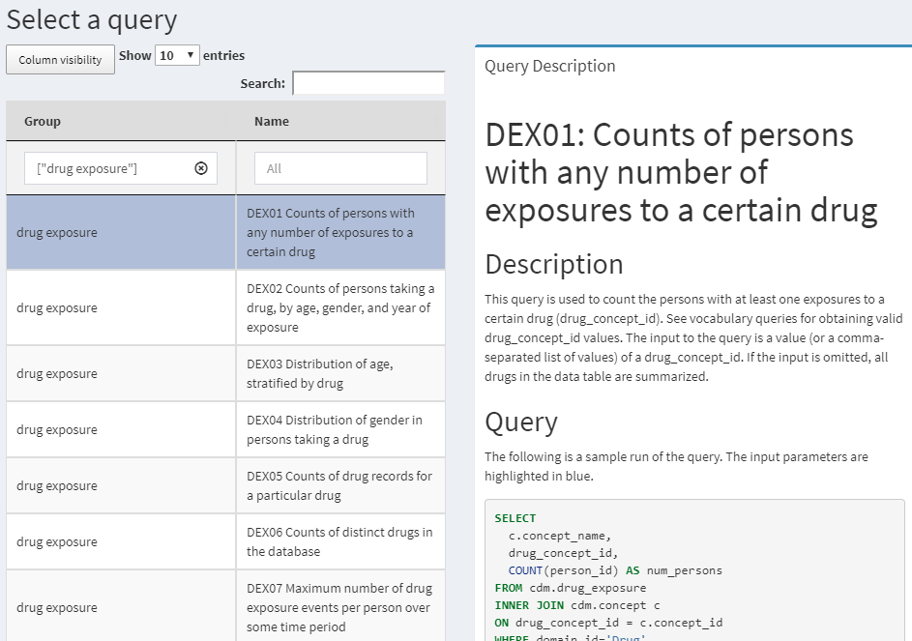Click the Group cell in the DEX03 row
The height and width of the screenshot is (641, 912).
coord(121,373)
